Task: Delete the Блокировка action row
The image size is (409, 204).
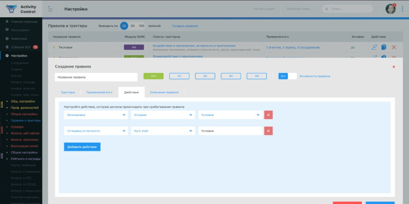Action: tap(268, 115)
